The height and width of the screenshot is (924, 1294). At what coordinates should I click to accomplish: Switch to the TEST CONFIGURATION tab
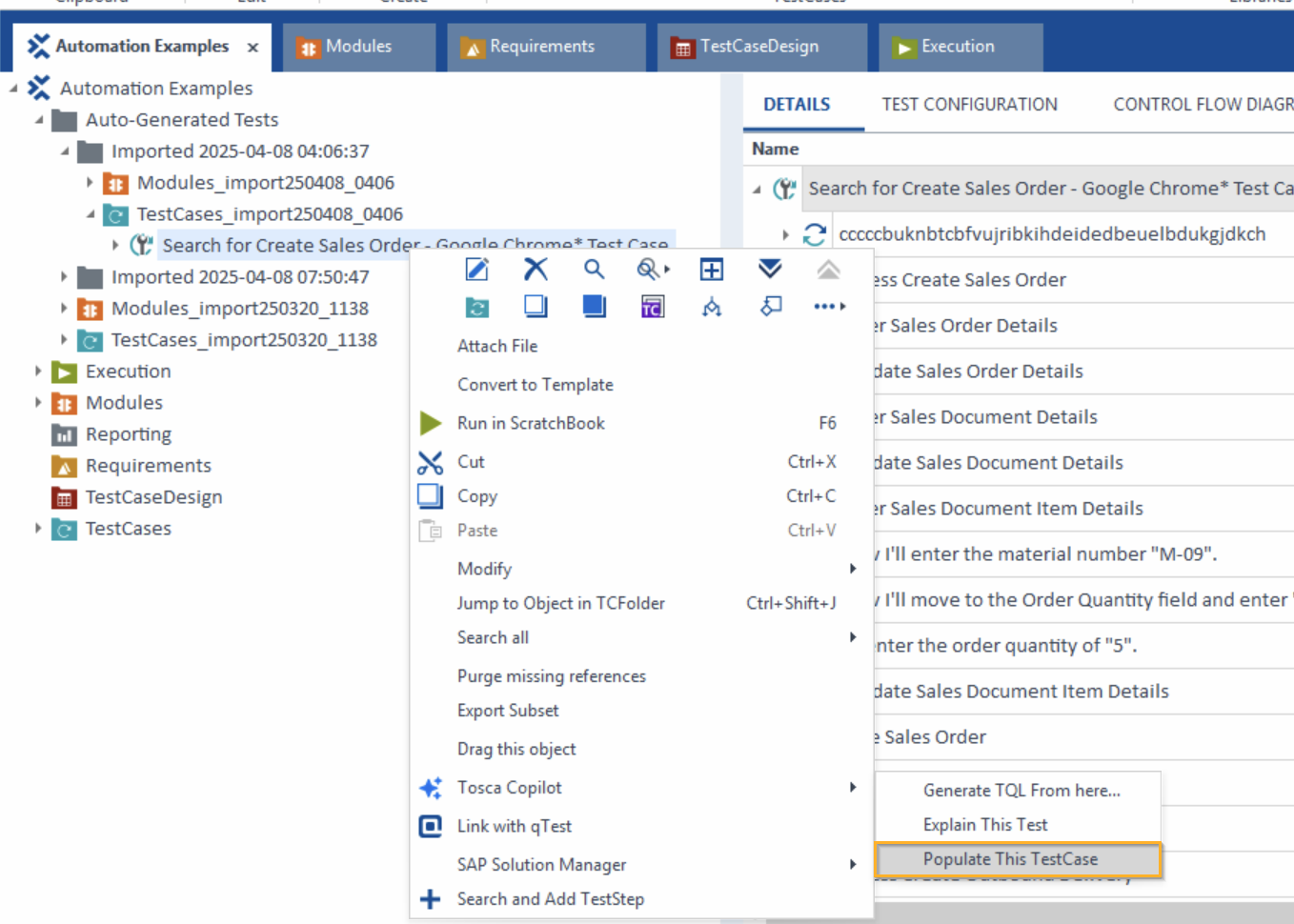click(969, 105)
